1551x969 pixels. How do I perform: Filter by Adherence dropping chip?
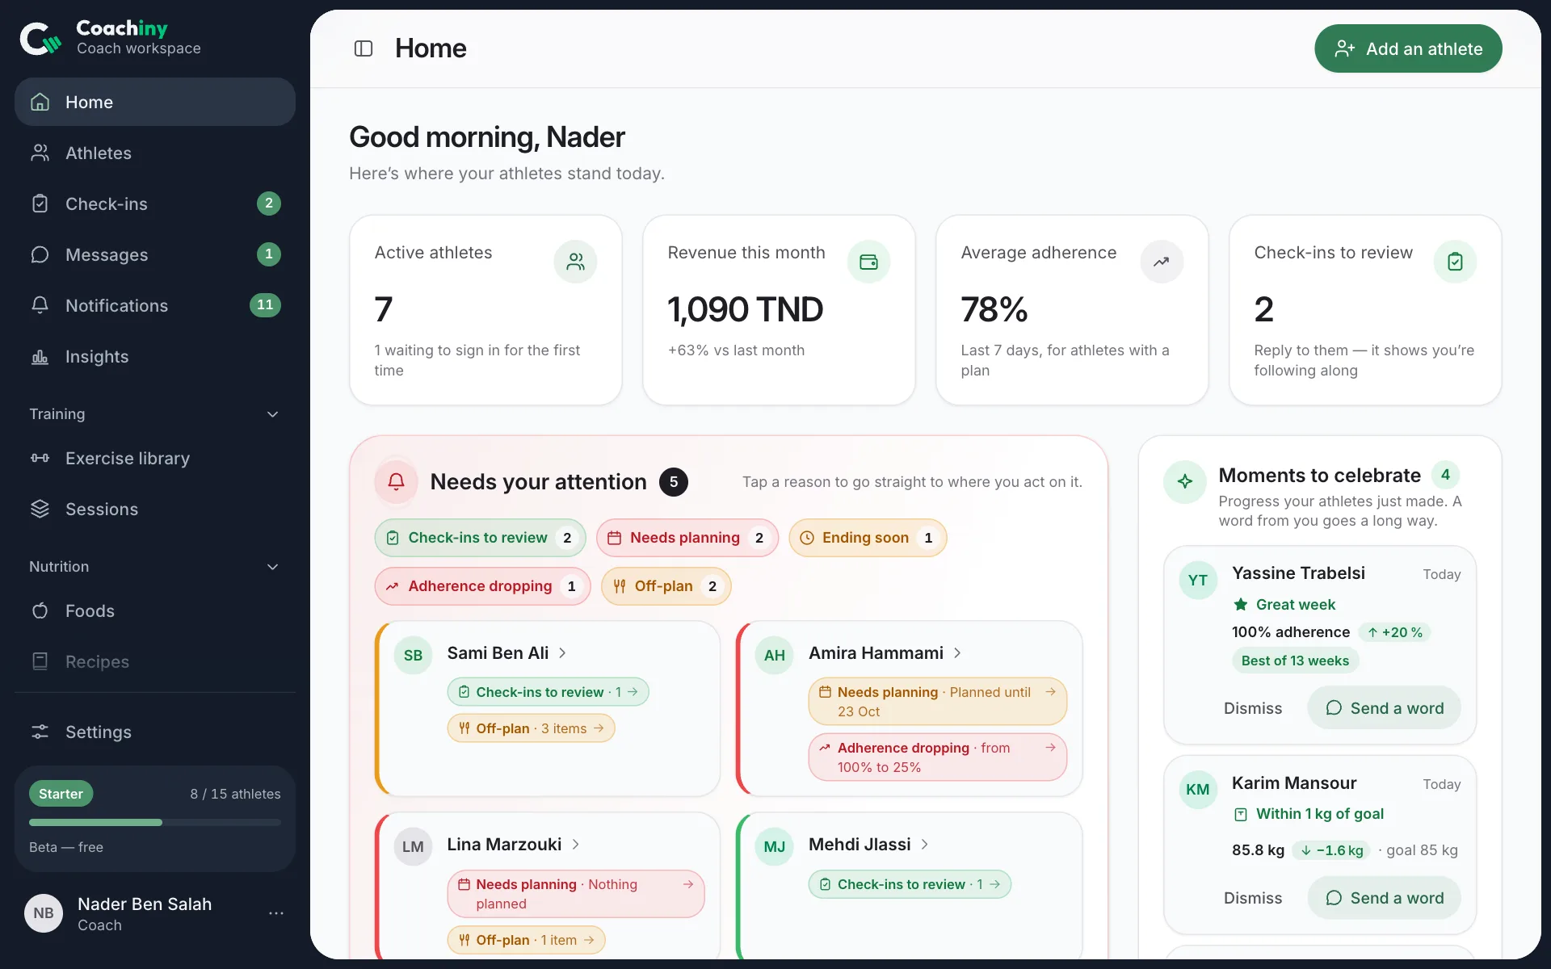click(x=482, y=586)
